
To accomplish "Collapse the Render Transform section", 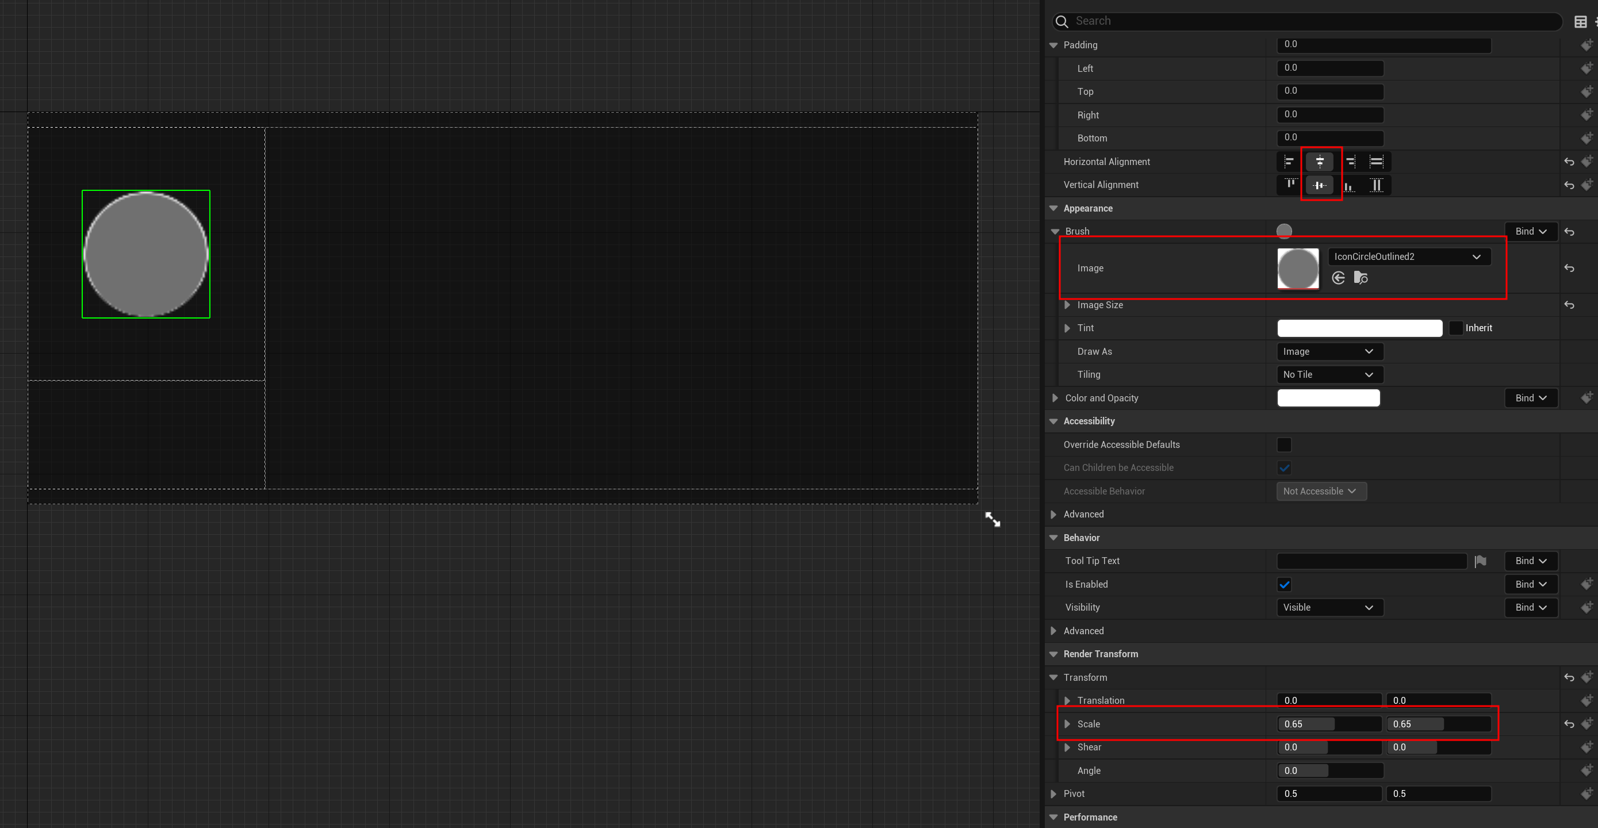I will coord(1053,654).
